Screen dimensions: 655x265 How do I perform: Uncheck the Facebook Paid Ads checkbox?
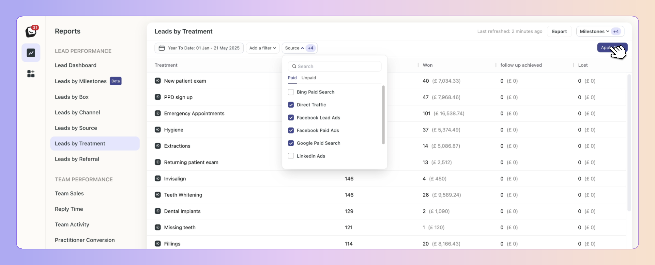click(x=291, y=130)
